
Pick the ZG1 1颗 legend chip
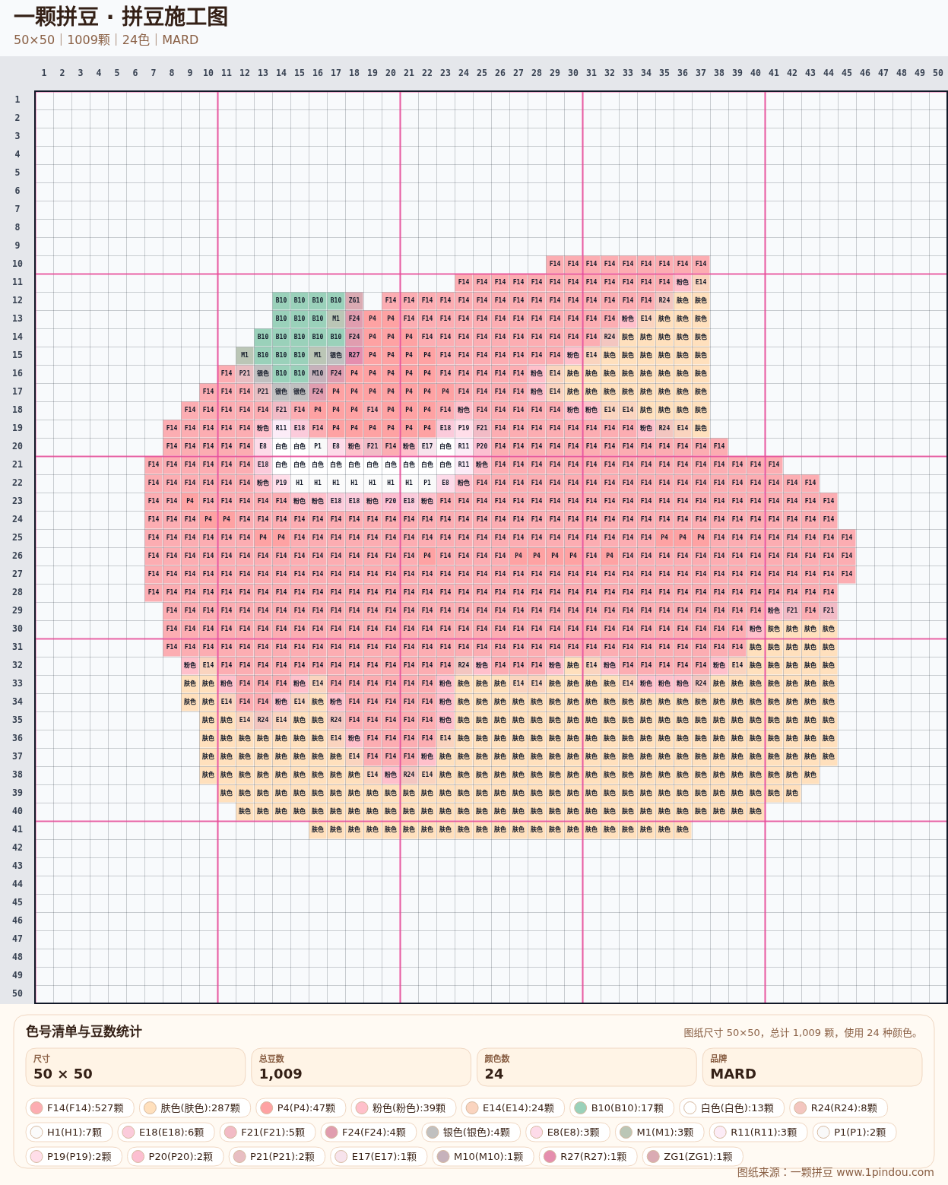click(692, 1156)
